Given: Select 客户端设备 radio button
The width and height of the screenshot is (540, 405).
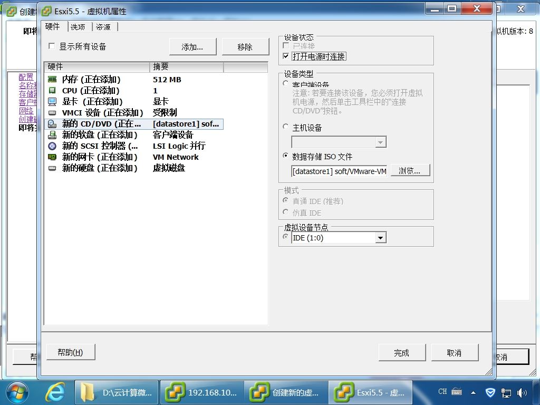Looking at the screenshot, I should 285,83.
